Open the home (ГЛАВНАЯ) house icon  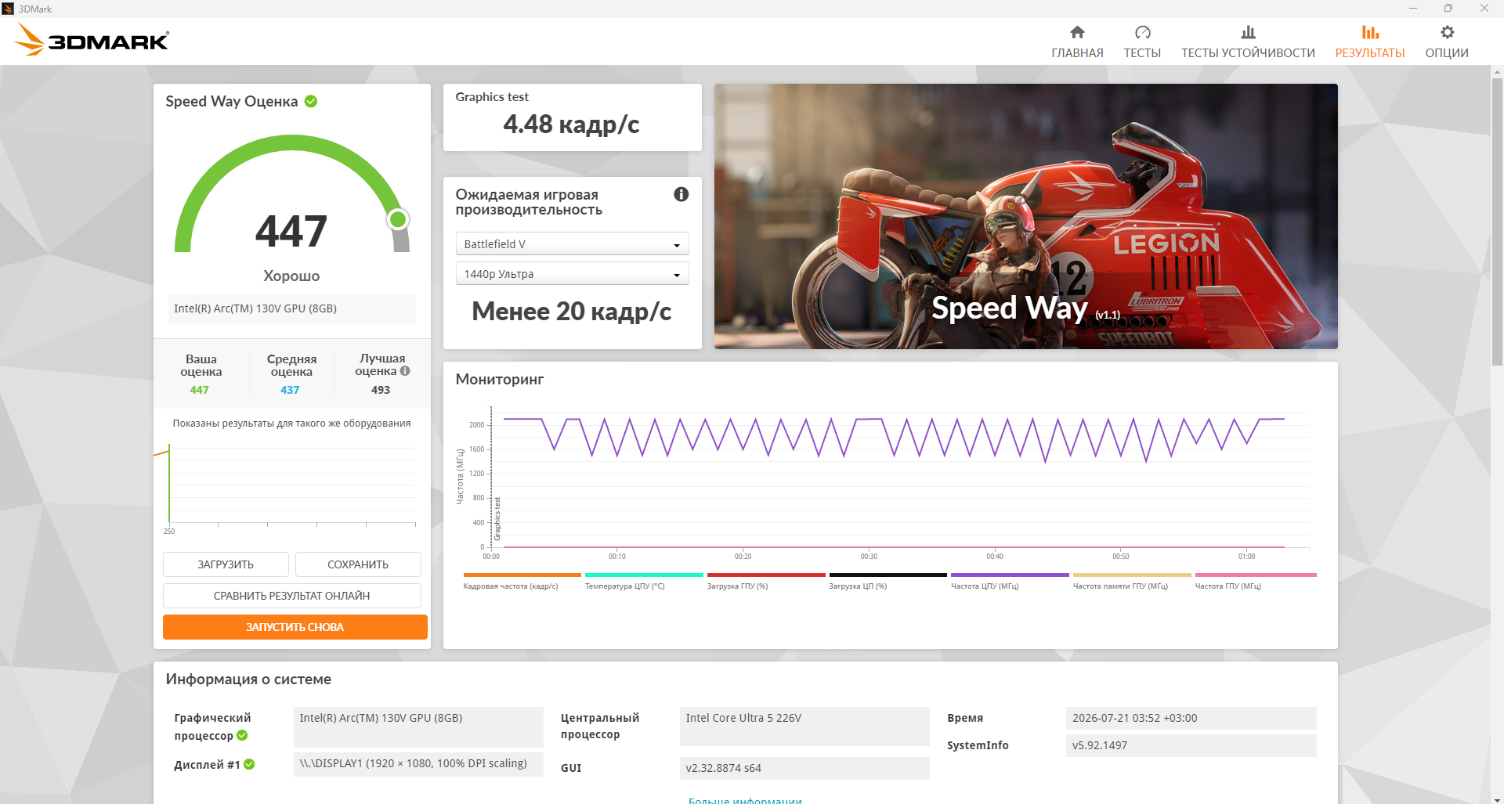click(x=1077, y=32)
